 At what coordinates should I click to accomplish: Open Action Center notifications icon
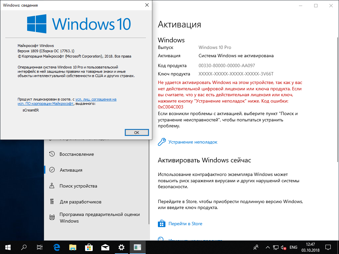coord(328,247)
